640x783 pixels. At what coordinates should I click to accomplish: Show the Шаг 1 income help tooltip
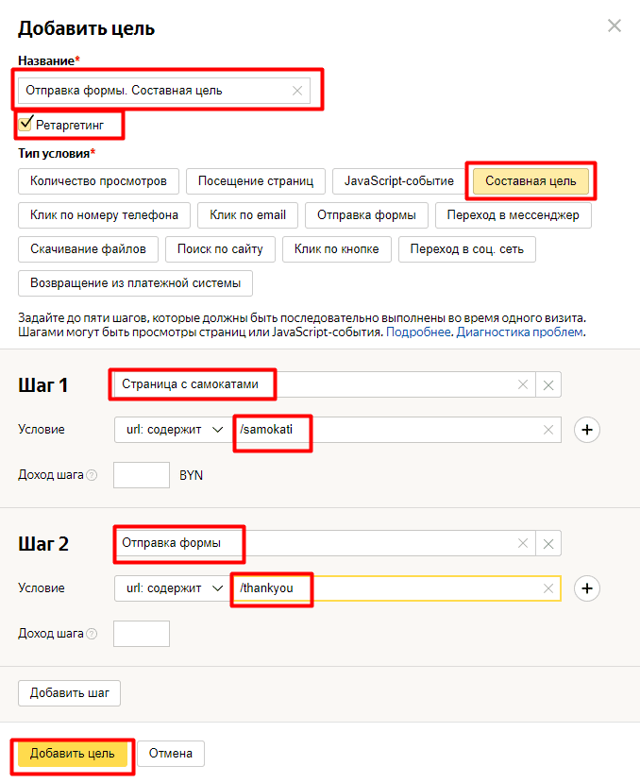click(92, 475)
